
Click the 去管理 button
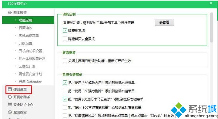(x=164, y=22)
